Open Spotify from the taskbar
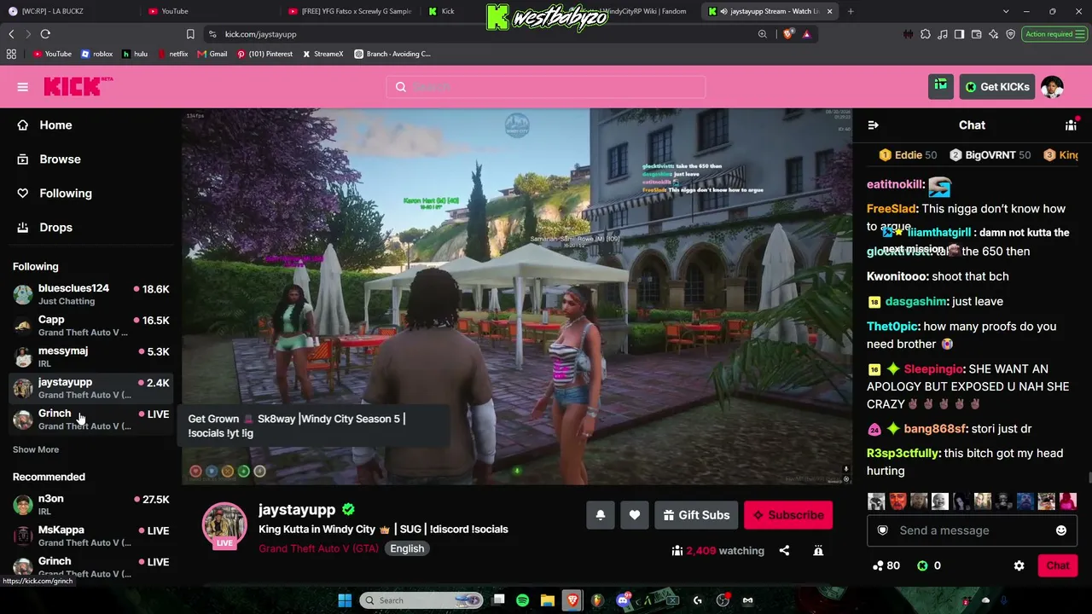 click(x=523, y=600)
